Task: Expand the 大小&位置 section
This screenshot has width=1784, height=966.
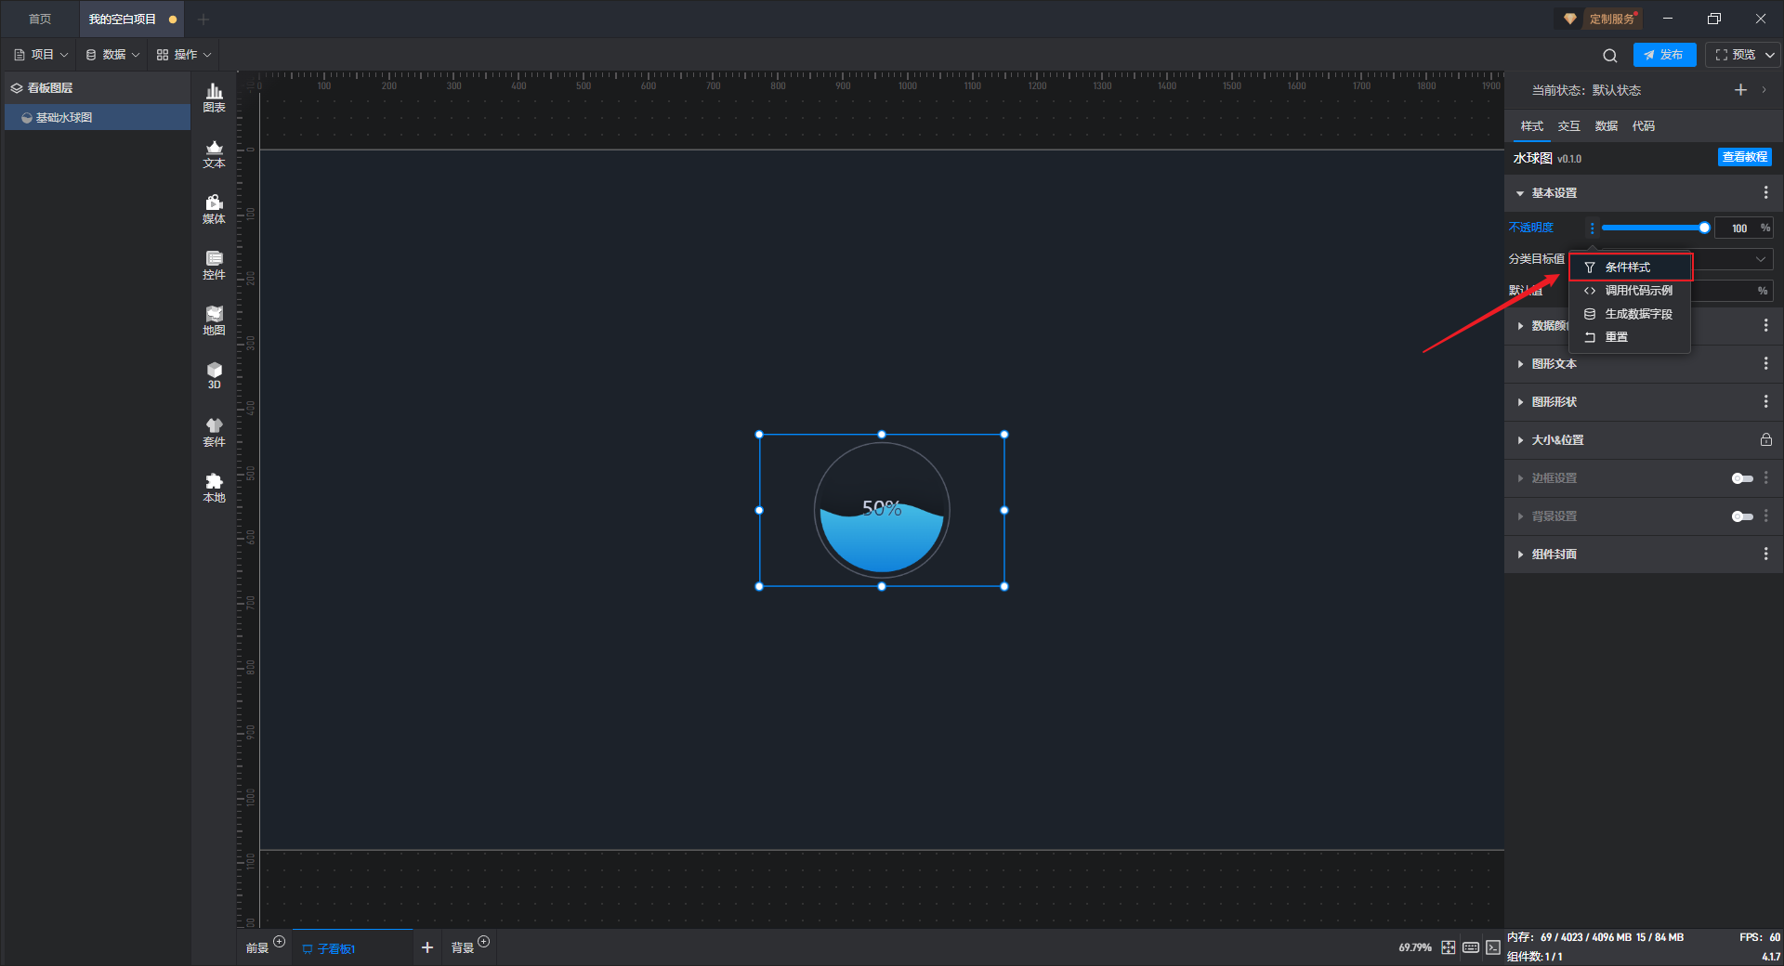Action: 1520,440
